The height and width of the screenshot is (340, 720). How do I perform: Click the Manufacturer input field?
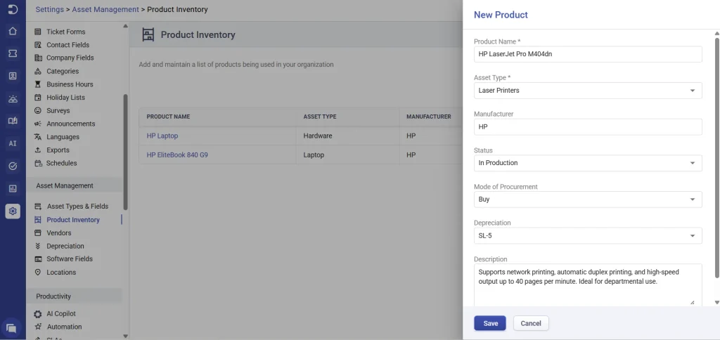[x=588, y=126]
